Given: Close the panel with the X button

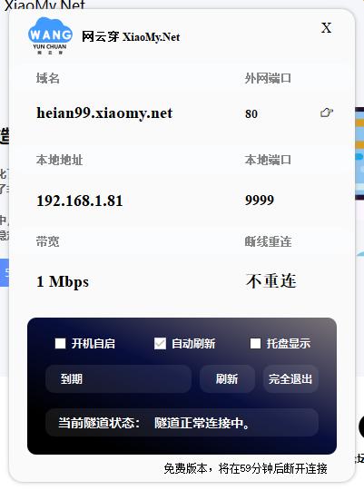Looking at the screenshot, I should pos(326,28).
